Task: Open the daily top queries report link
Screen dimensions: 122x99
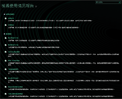Action: coord(14,52)
